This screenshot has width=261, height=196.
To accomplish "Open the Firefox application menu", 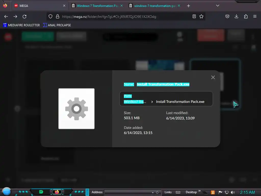I will click(x=255, y=16).
